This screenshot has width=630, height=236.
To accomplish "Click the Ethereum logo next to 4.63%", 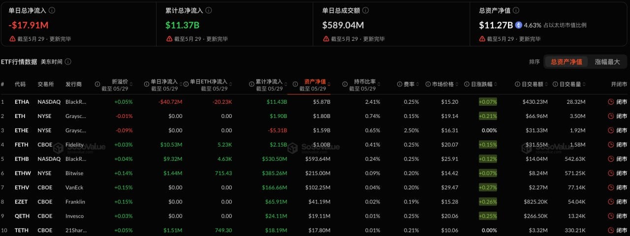I will tap(519, 25).
